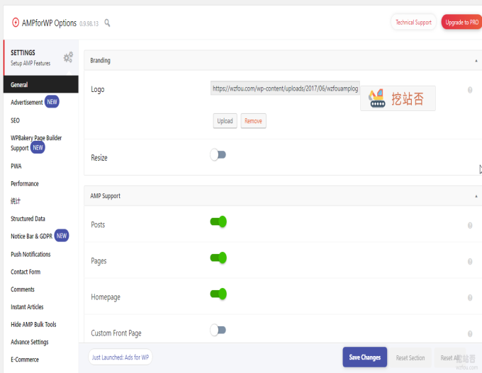This screenshot has width=482, height=373.
Task: Click the NEW badge on WPBakery Support
Action: (x=38, y=148)
